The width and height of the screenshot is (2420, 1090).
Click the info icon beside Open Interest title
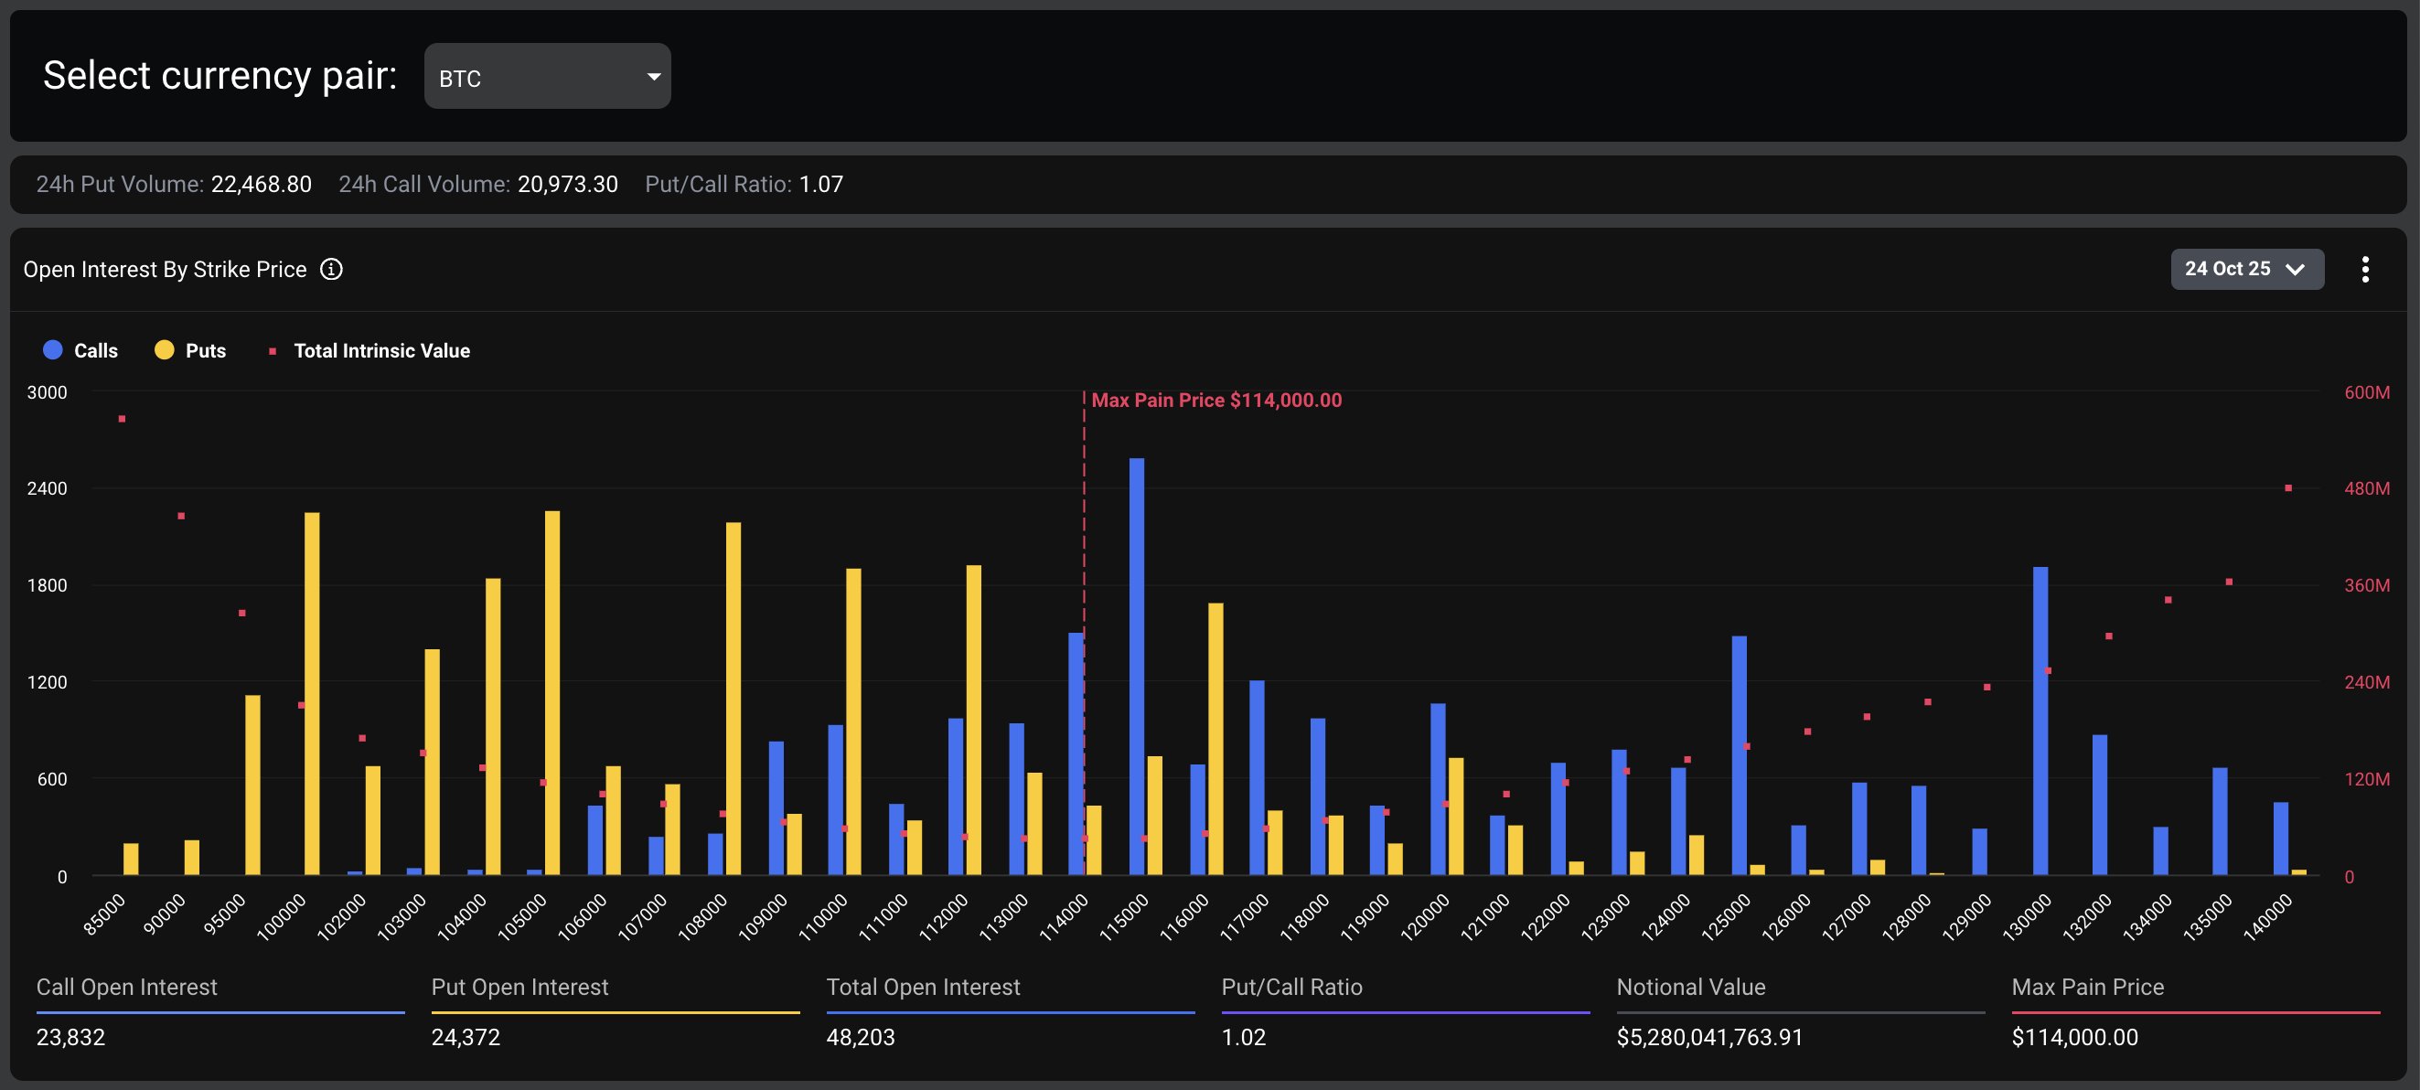point(331,270)
